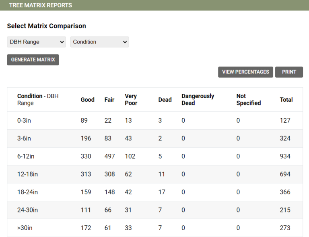The height and width of the screenshot is (237, 309).
Task: Click the Not Specified column header
Action: tap(248, 100)
